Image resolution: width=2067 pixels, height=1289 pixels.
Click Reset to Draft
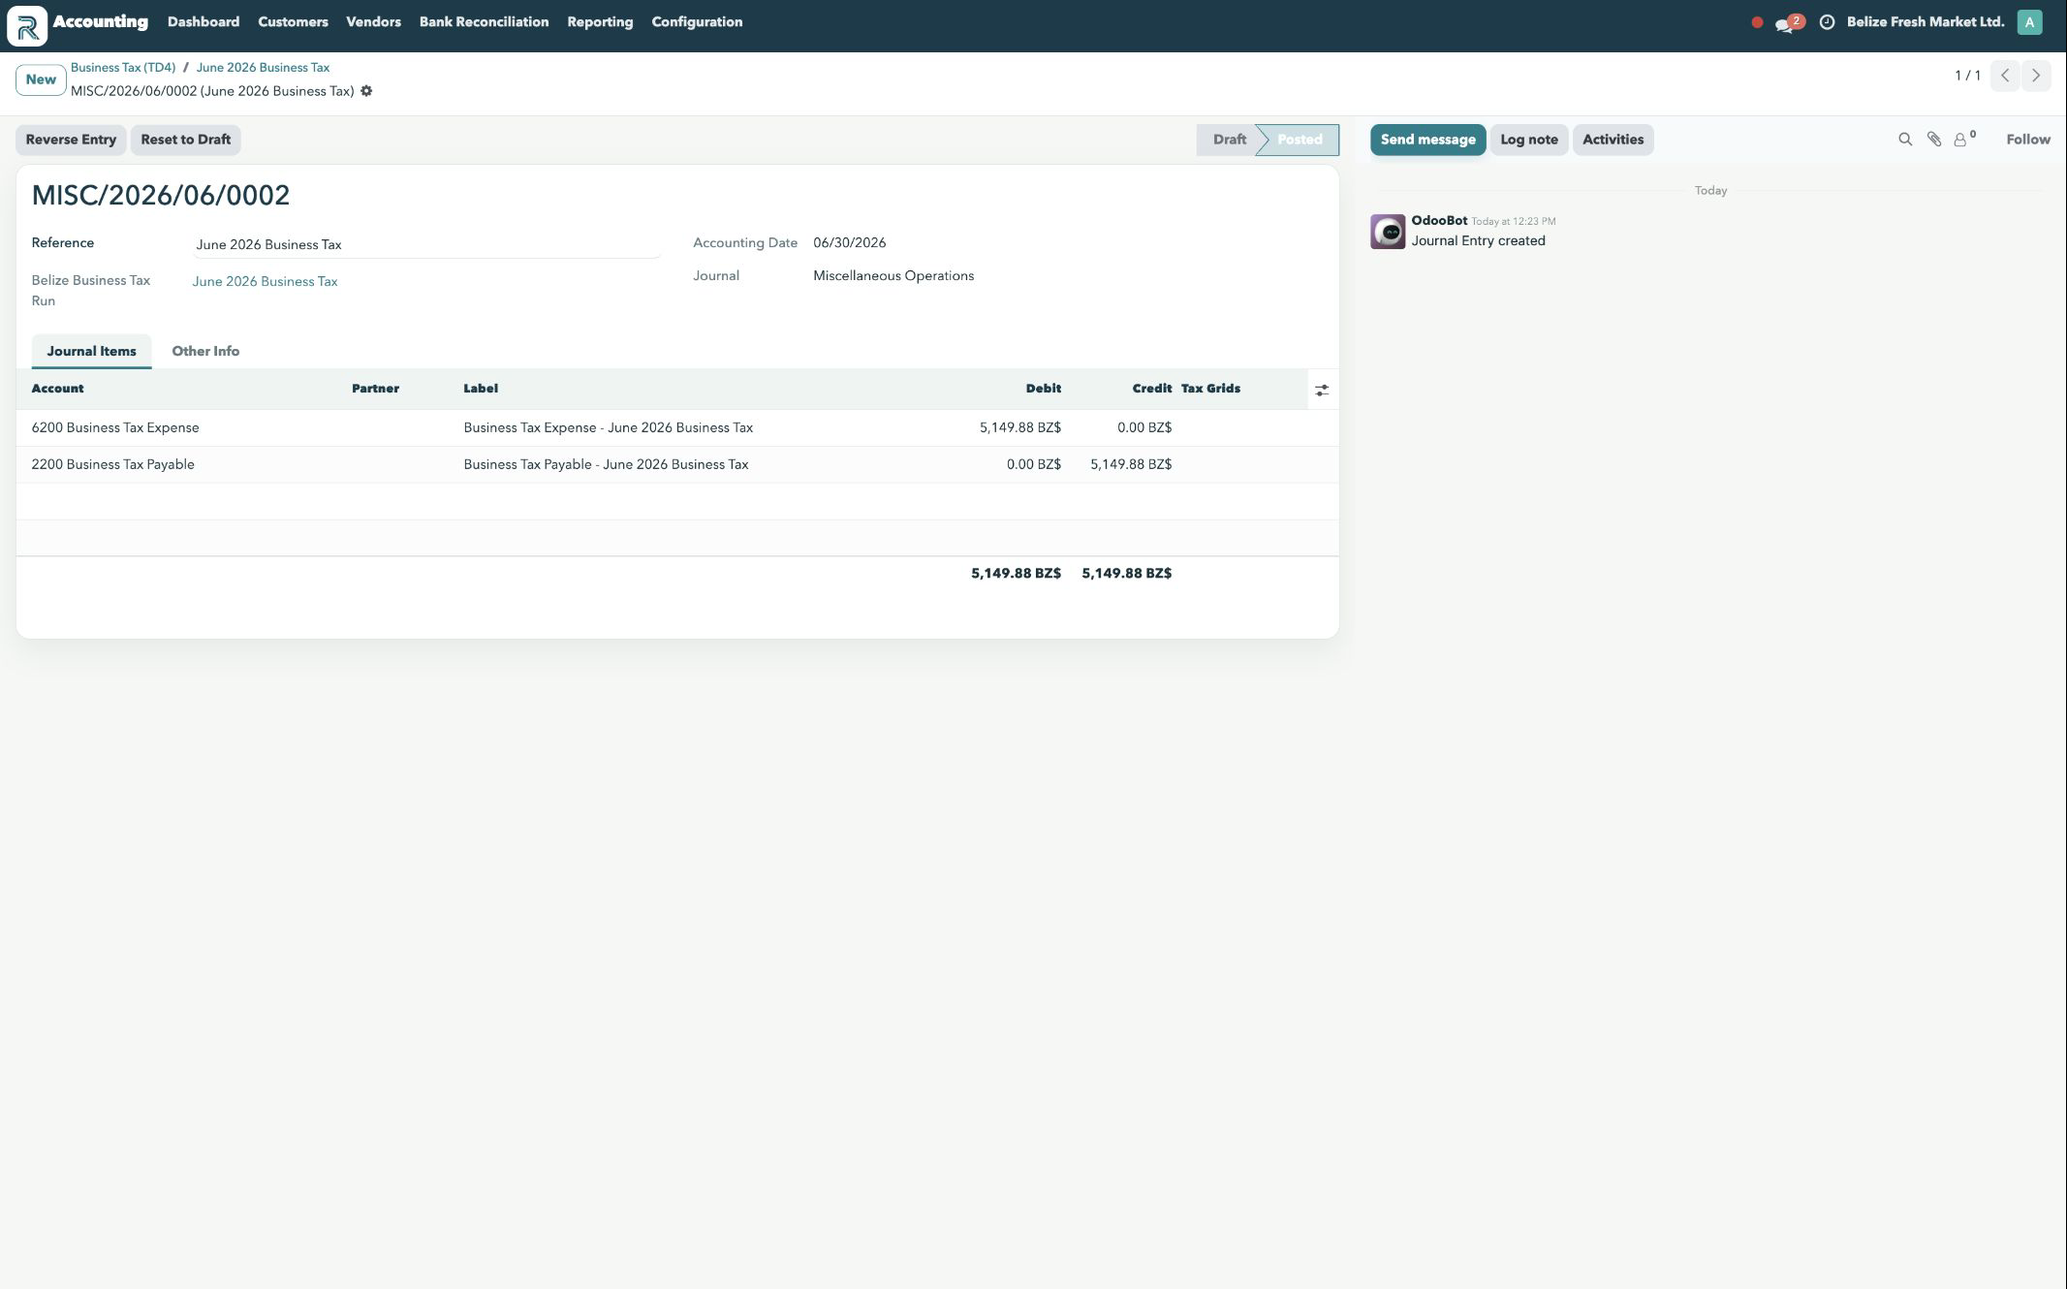(186, 140)
